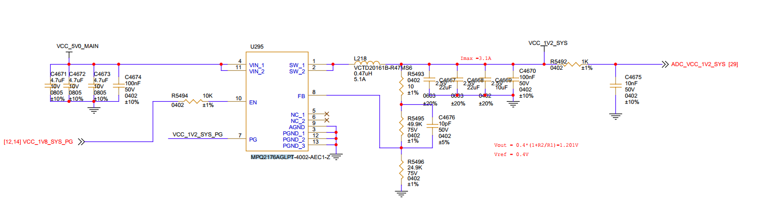Click the Imax =3.1A annotation
Screen dimensions: 761x218
(x=476, y=58)
